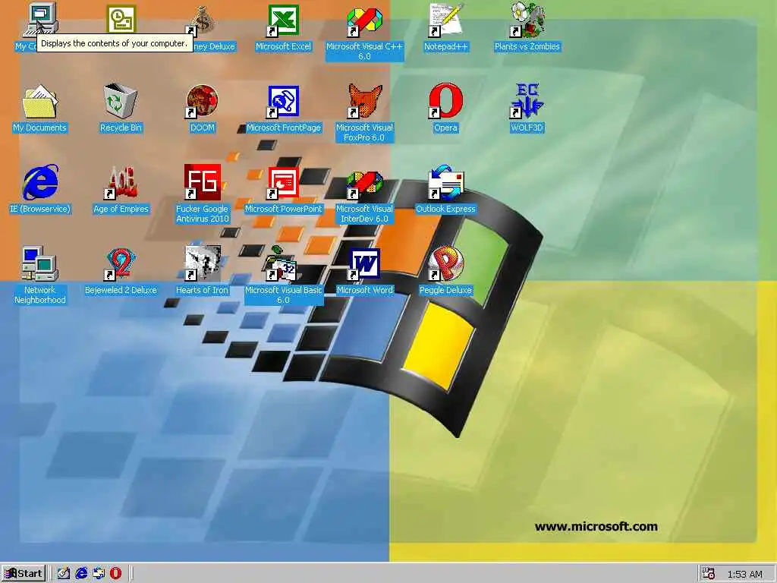Viewport: 777px width, 583px height.
Task: Click the Start button
Action: (x=24, y=574)
